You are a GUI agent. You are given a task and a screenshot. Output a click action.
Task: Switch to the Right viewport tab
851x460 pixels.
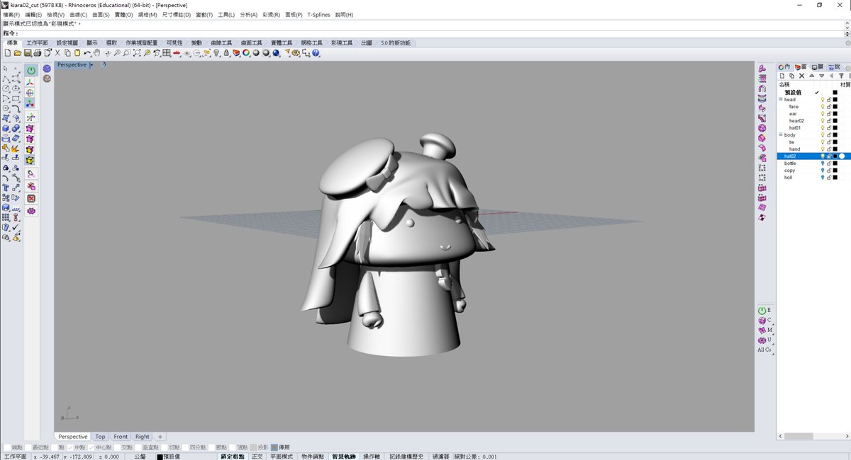[x=143, y=437]
